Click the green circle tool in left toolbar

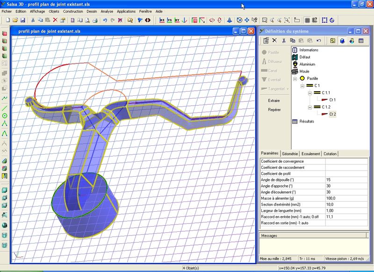5,116
